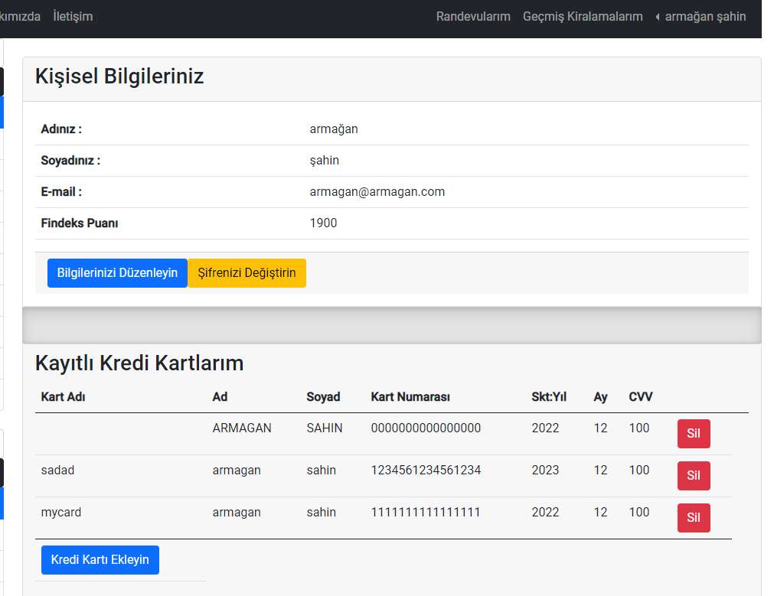Click the Kayıtlı Kredi Kartlarım heading
The image size is (774, 596).
click(x=139, y=363)
